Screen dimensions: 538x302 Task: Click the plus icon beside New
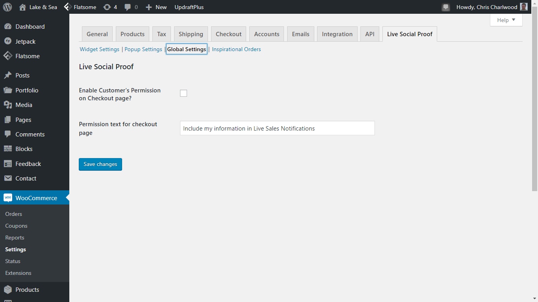point(148,7)
